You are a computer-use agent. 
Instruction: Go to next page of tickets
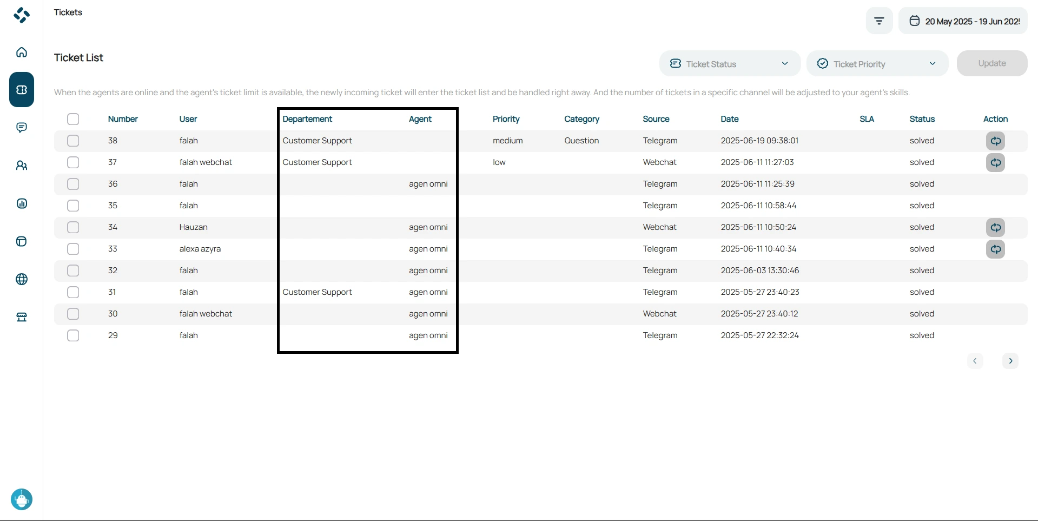click(x=1010, y=361)
